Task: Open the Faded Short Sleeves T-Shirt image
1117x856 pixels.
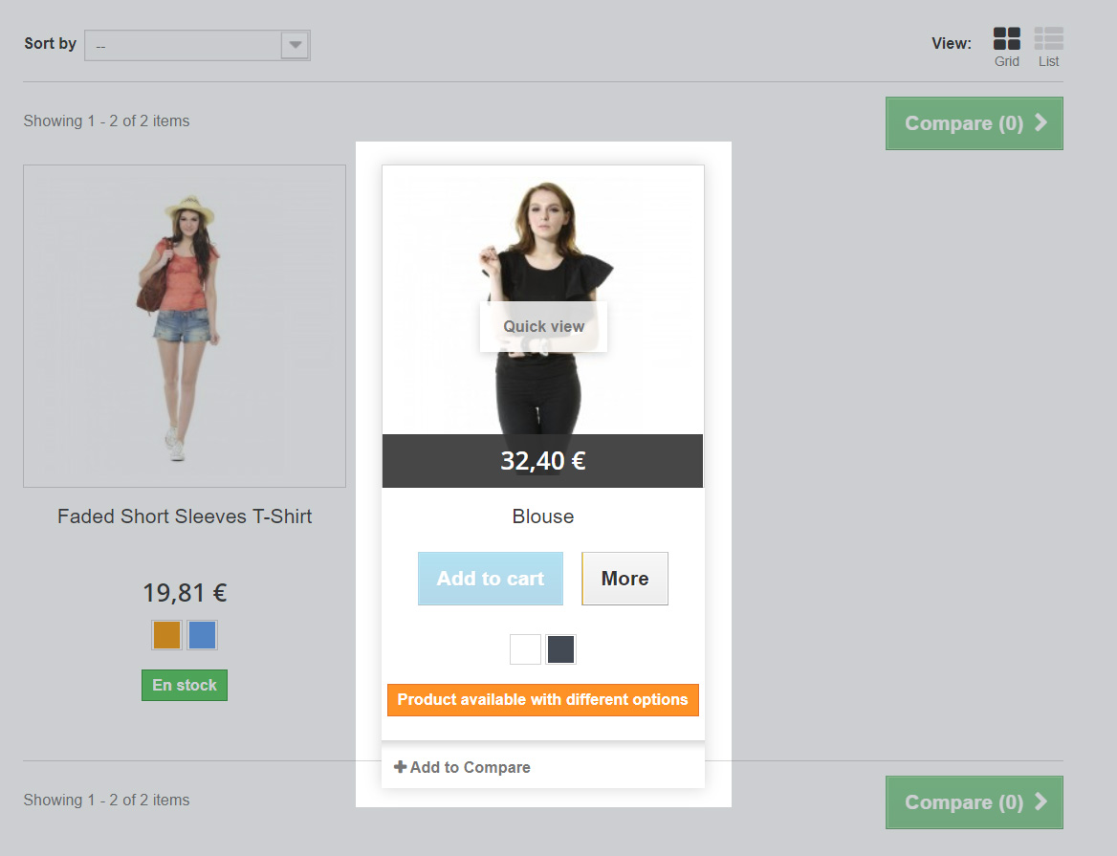Action: 185,325
